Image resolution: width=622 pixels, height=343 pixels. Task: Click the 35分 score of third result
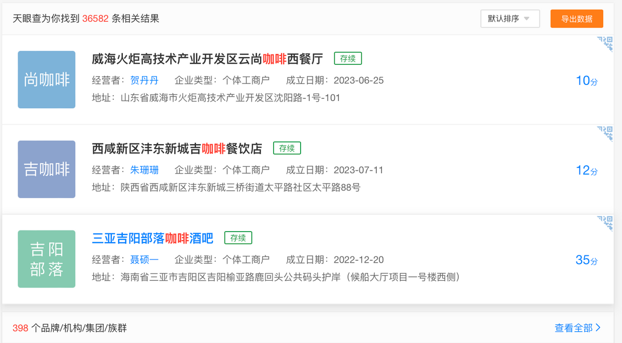(587, 260)
